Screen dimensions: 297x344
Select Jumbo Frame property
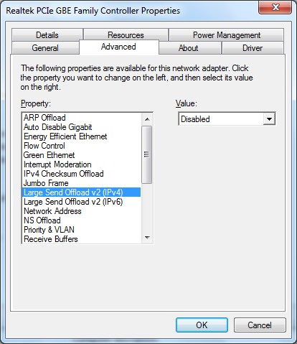[46, 183]
